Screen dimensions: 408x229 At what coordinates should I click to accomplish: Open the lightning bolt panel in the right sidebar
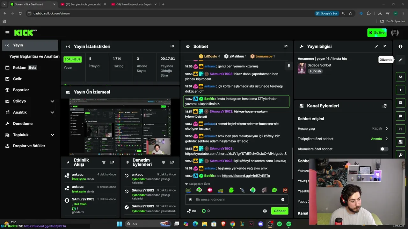401,90
